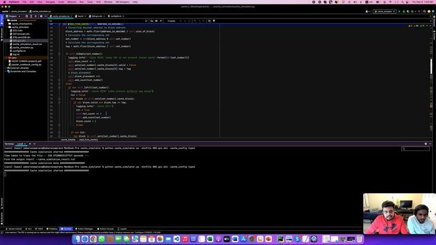Launch Google Chrome from dock

tap(93, 239)
